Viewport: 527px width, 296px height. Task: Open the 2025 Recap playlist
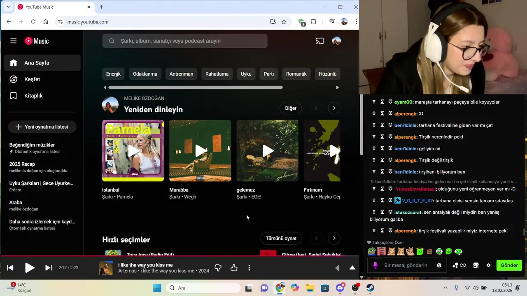coord(42,167)
